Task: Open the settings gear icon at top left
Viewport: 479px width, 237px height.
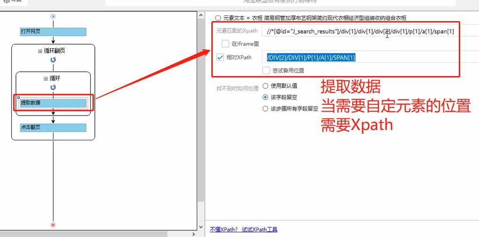Action: click(7, 1)
